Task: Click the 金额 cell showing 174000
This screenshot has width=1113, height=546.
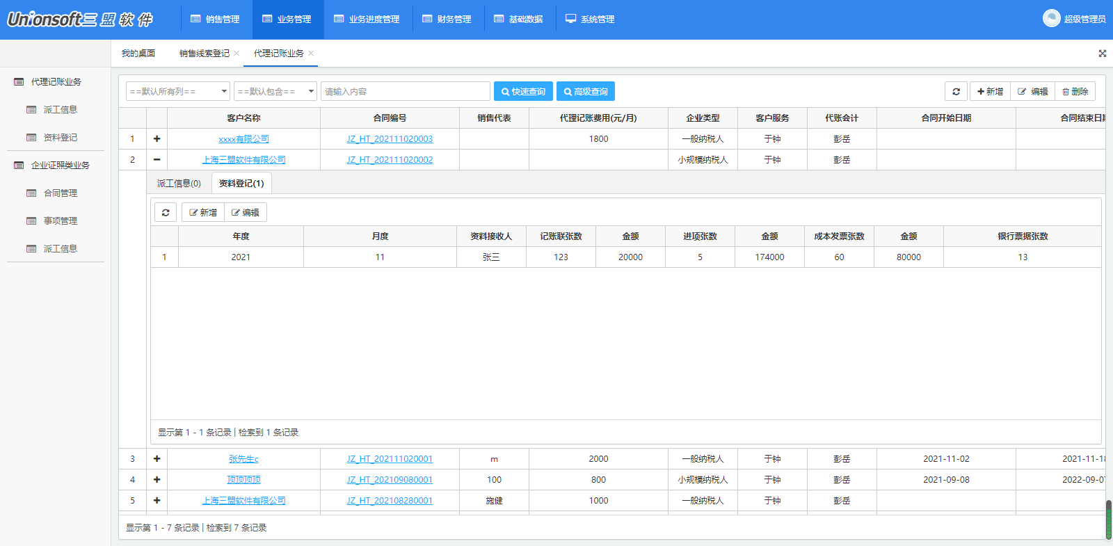Action: [769, 257]
